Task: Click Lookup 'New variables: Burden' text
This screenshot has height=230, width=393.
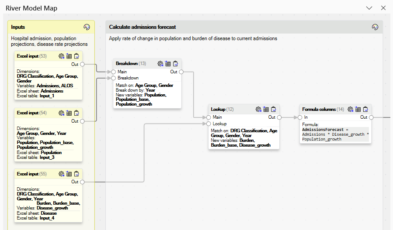Action: 240,143
